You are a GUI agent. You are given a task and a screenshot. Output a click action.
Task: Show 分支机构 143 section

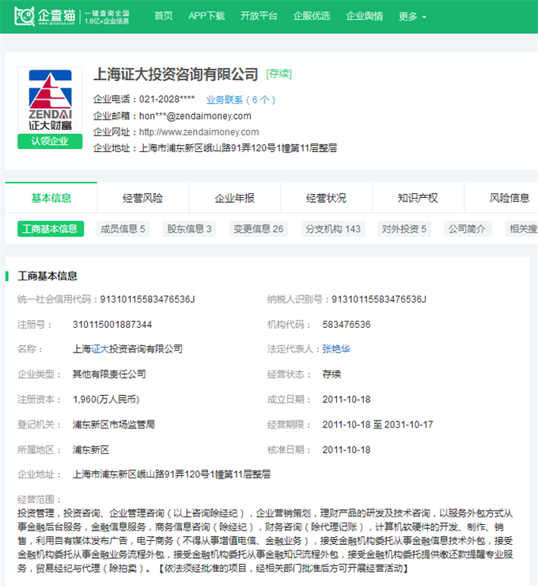tap(333, 229)
